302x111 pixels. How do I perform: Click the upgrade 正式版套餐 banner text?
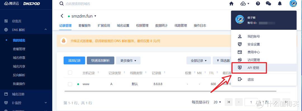point(115,41)
